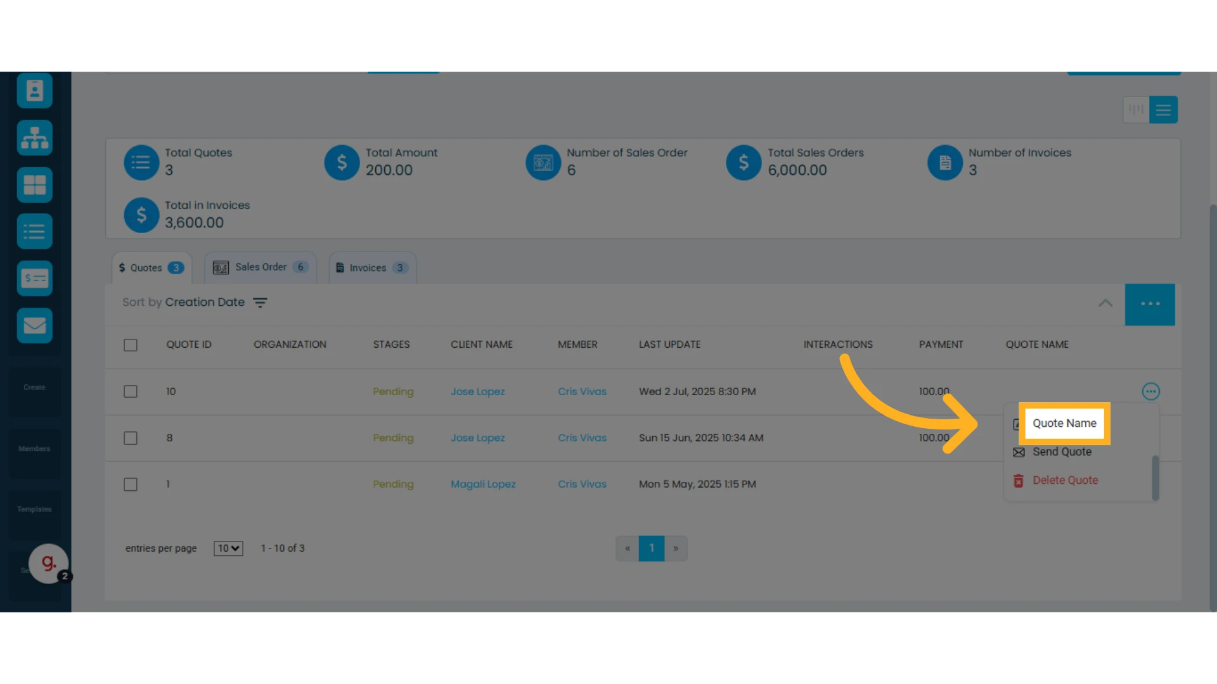The width and height of the screenshot is (1217, 684).
Task: Check the select-all header checkbox
Action: coord(131,345)
